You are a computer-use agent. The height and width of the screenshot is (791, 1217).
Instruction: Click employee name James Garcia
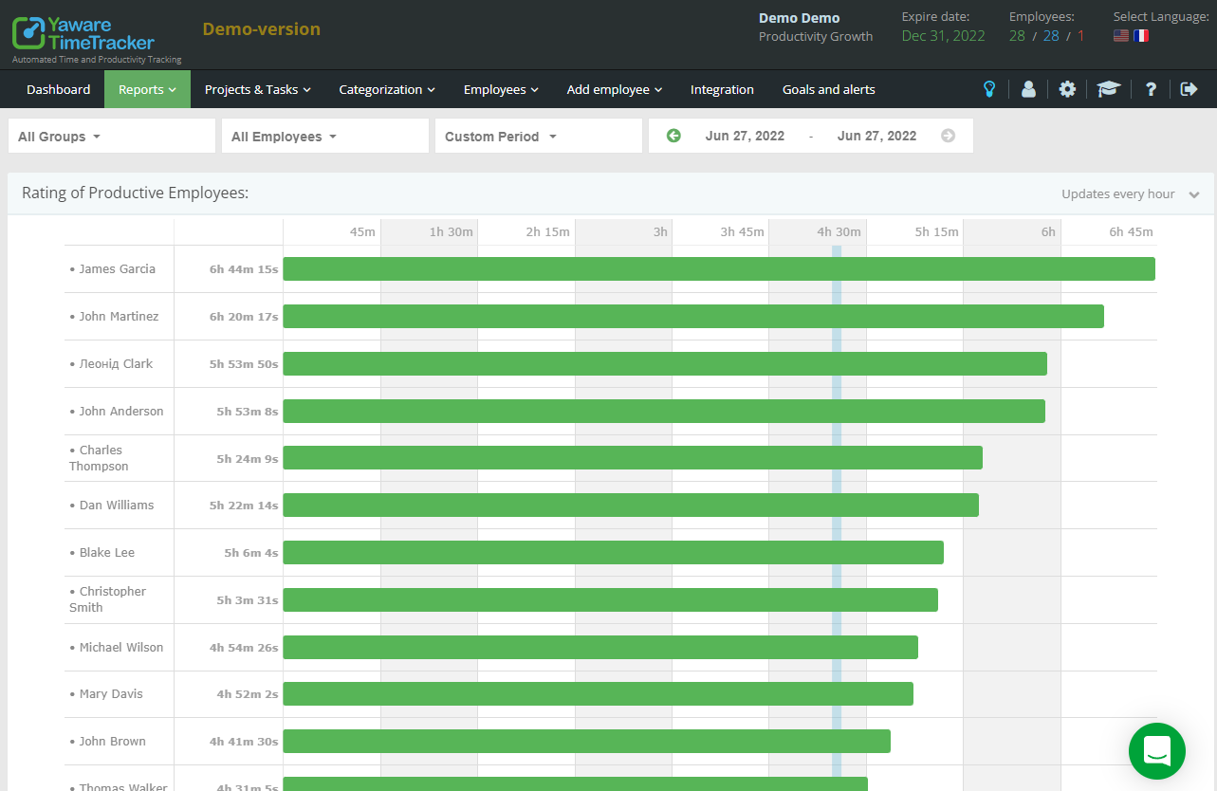click(117, 269)
